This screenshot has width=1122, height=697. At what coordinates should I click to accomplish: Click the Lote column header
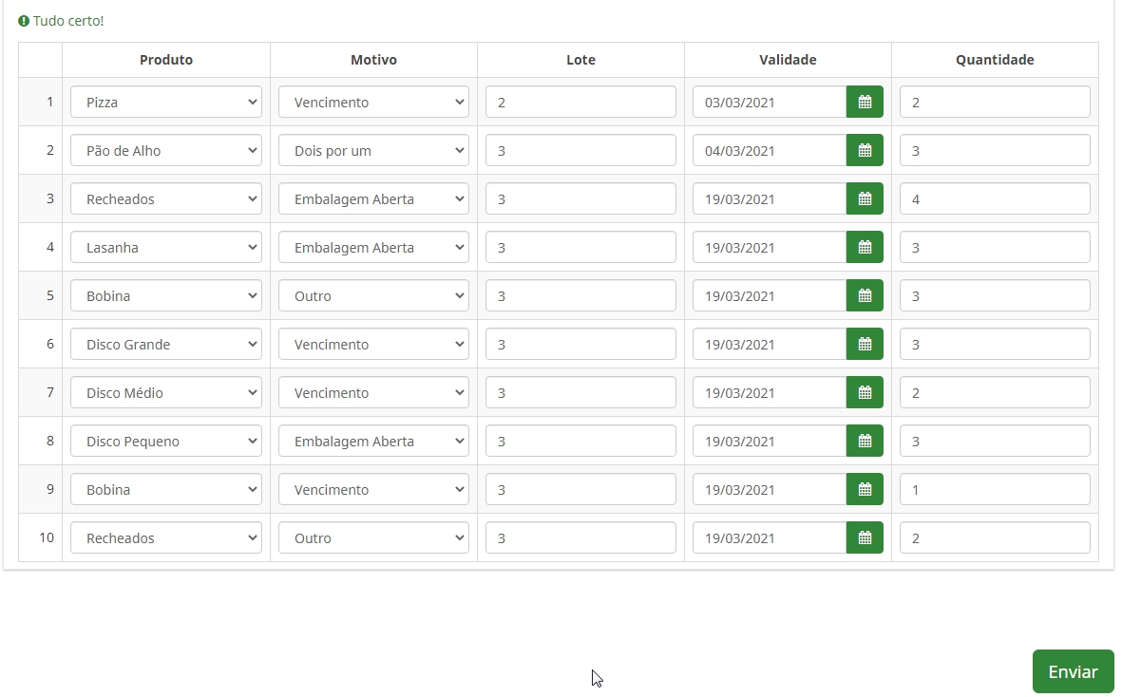click(x=580, y=60)
